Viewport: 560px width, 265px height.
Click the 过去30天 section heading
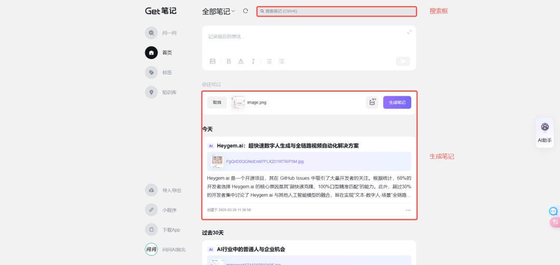pos(213,232)
